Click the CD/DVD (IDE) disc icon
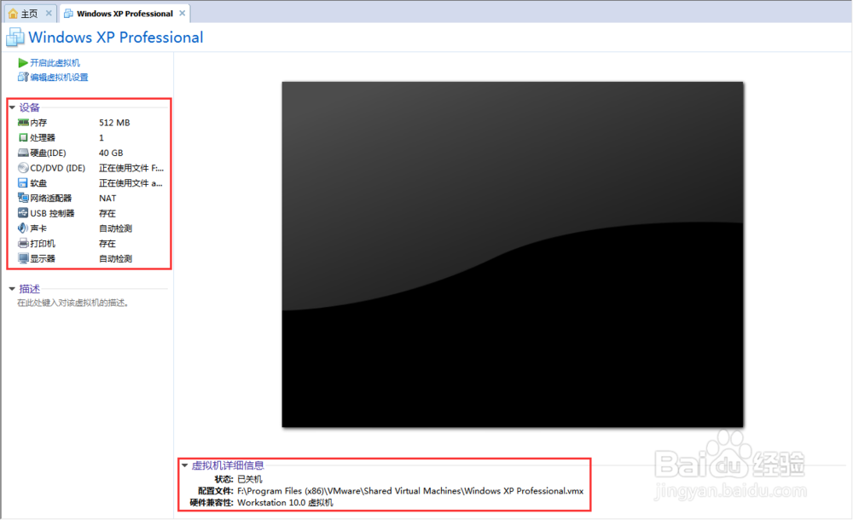The image size is (853, 520). tap(23, 168)
